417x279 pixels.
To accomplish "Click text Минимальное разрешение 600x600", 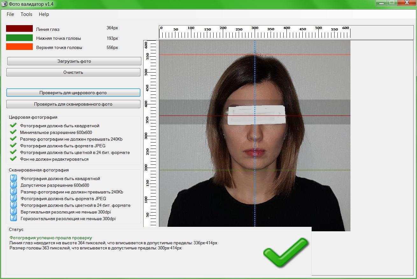I will 56,132.
